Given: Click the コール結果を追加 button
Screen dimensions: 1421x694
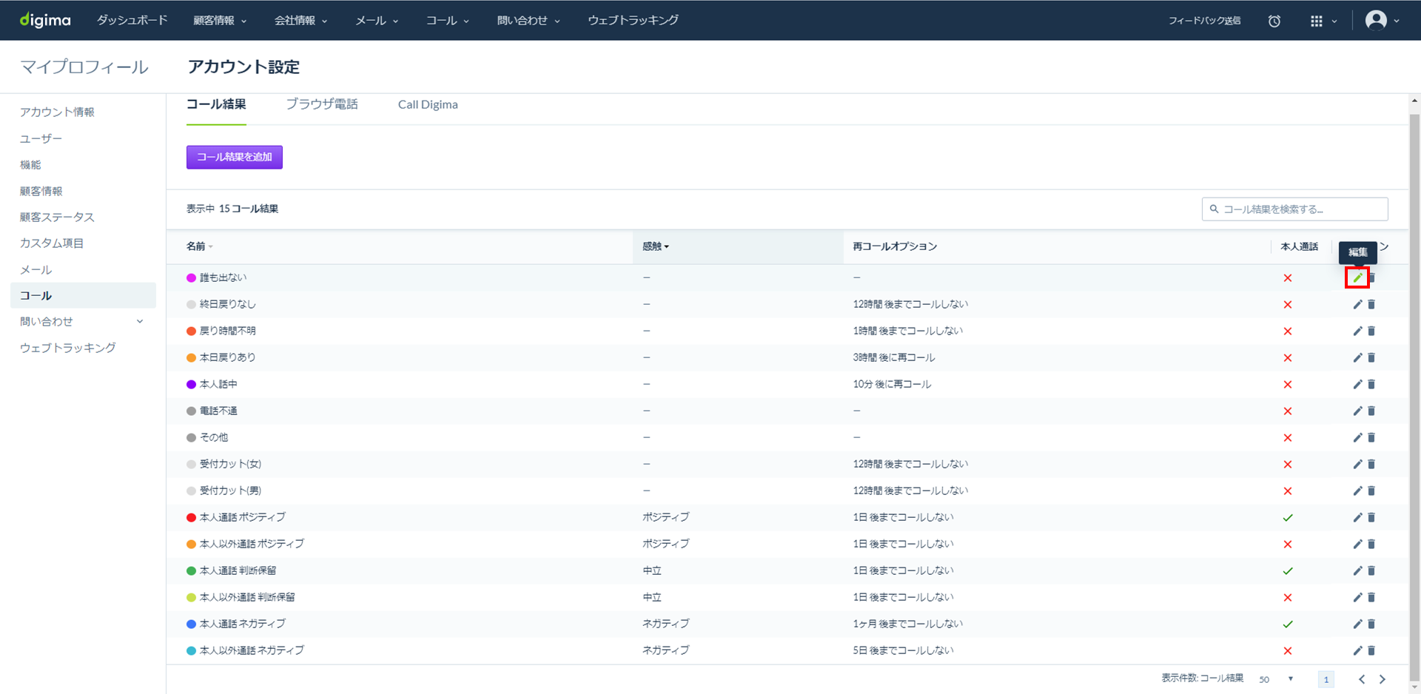Looking at the screenshot, I should coord(235,157).
